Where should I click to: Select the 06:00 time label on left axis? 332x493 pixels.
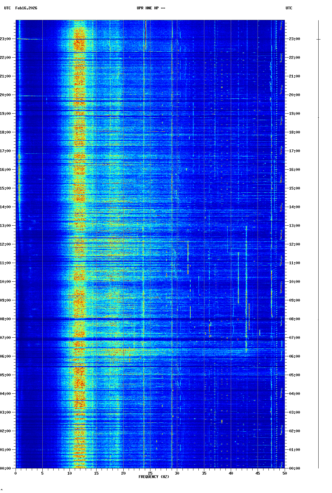[x=6, y=356]
